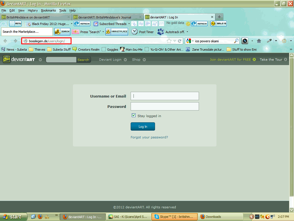The image size is (294, 221).
Task: Click the browser Forward arrow
Action: [x=16, y=41]
